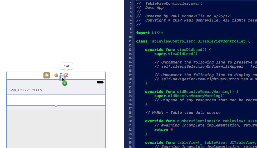Click the red 0 in return statement

point(171,130)
